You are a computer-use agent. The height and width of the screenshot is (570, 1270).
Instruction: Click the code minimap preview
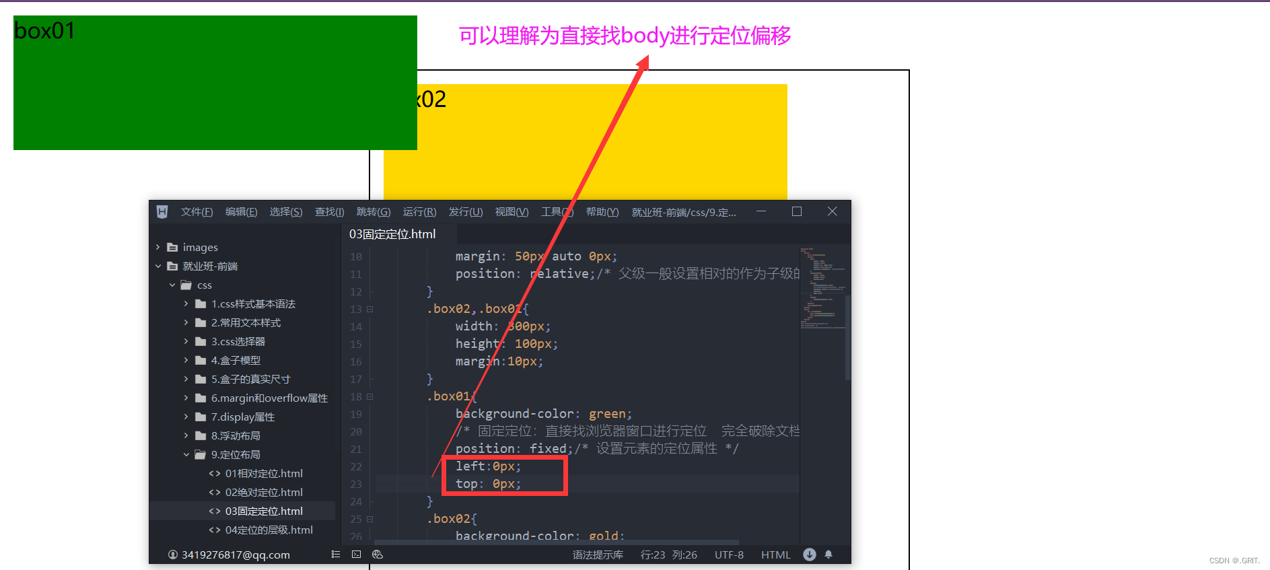click(x=822, y=289)
